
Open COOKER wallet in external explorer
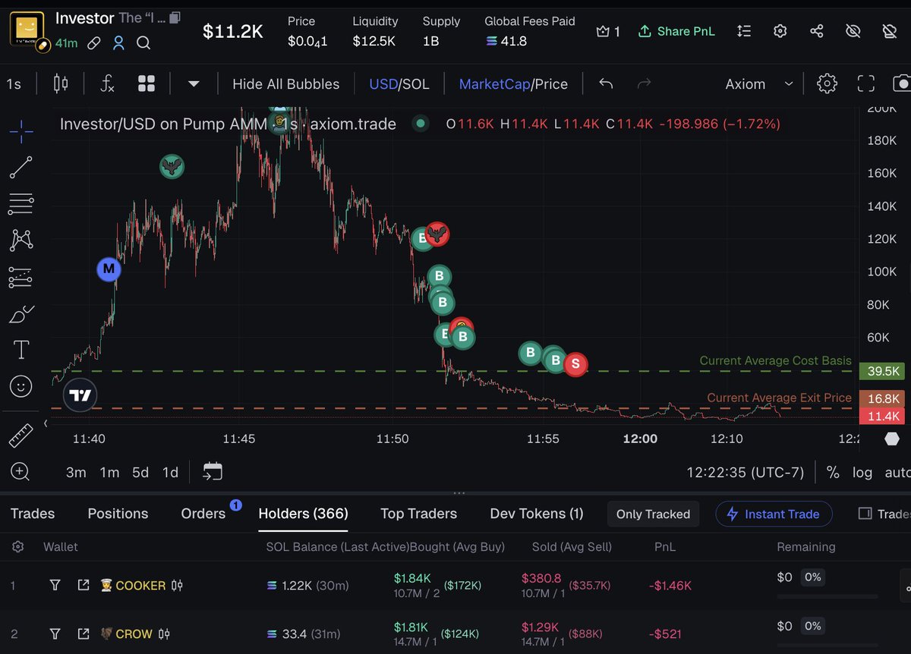(84, 585)
